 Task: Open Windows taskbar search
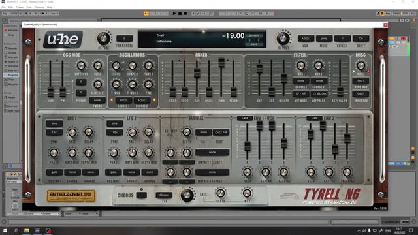pyautogui.click(x=16, y=230)
